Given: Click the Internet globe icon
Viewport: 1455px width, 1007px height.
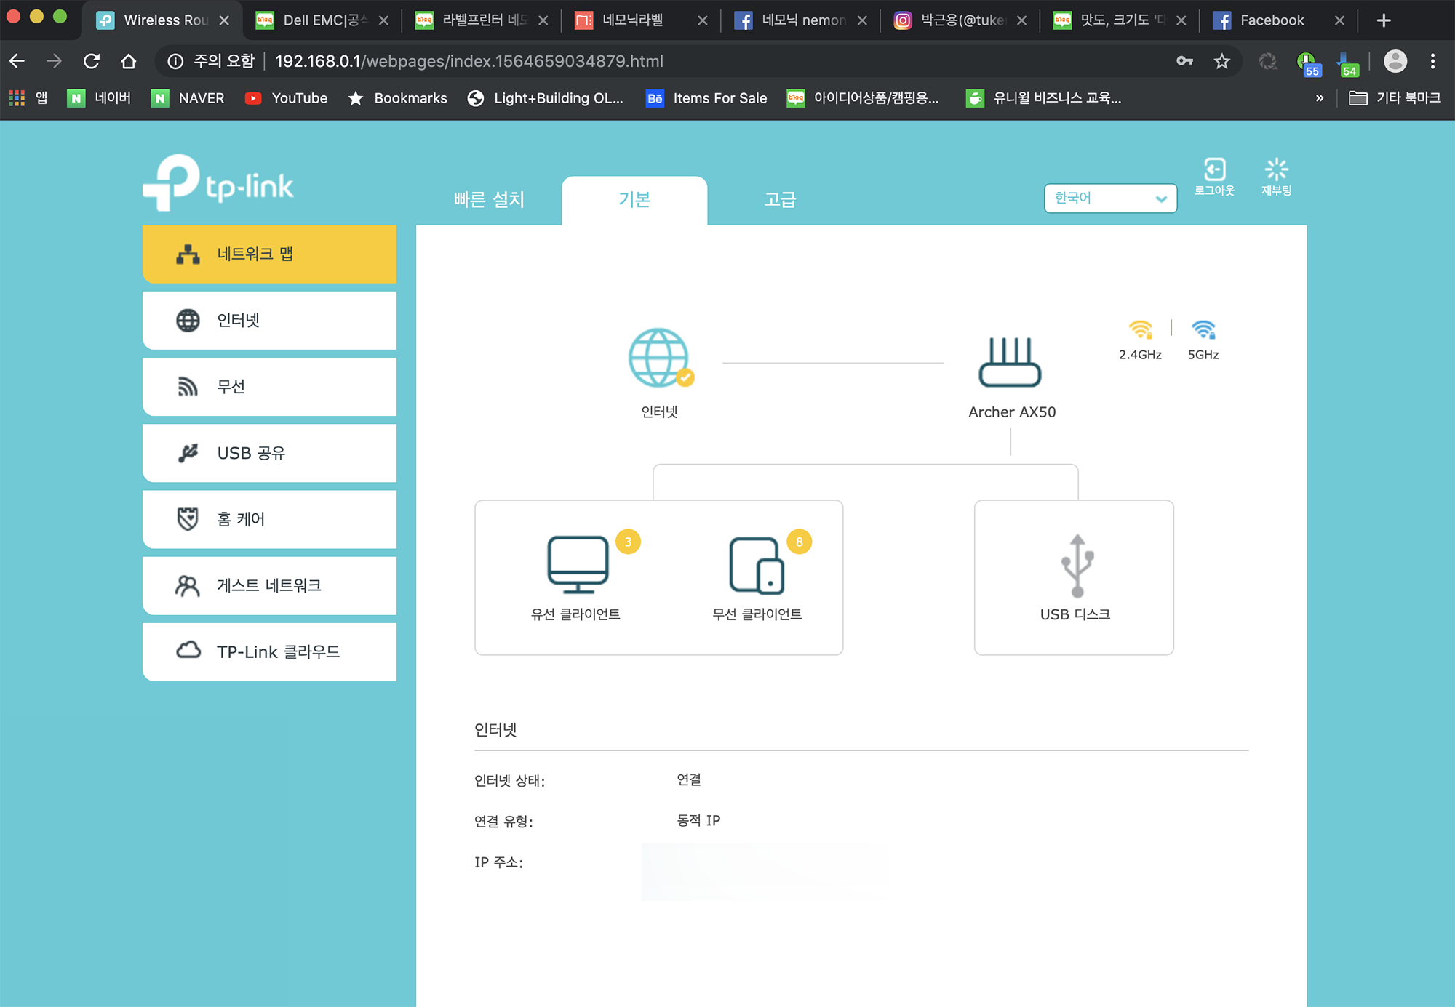Looking at the screenshot, I should coord(659,358).
